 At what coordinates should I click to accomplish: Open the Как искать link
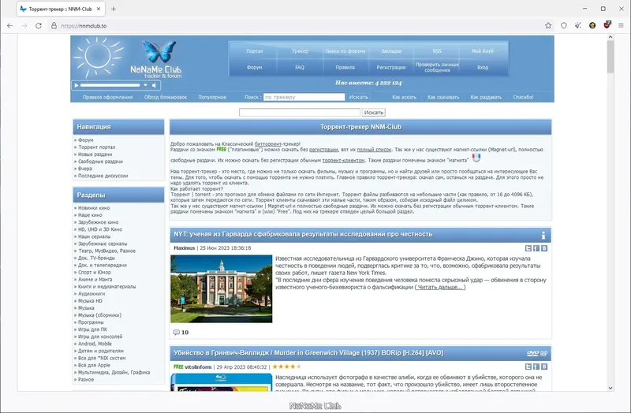(x=404, y=97)
